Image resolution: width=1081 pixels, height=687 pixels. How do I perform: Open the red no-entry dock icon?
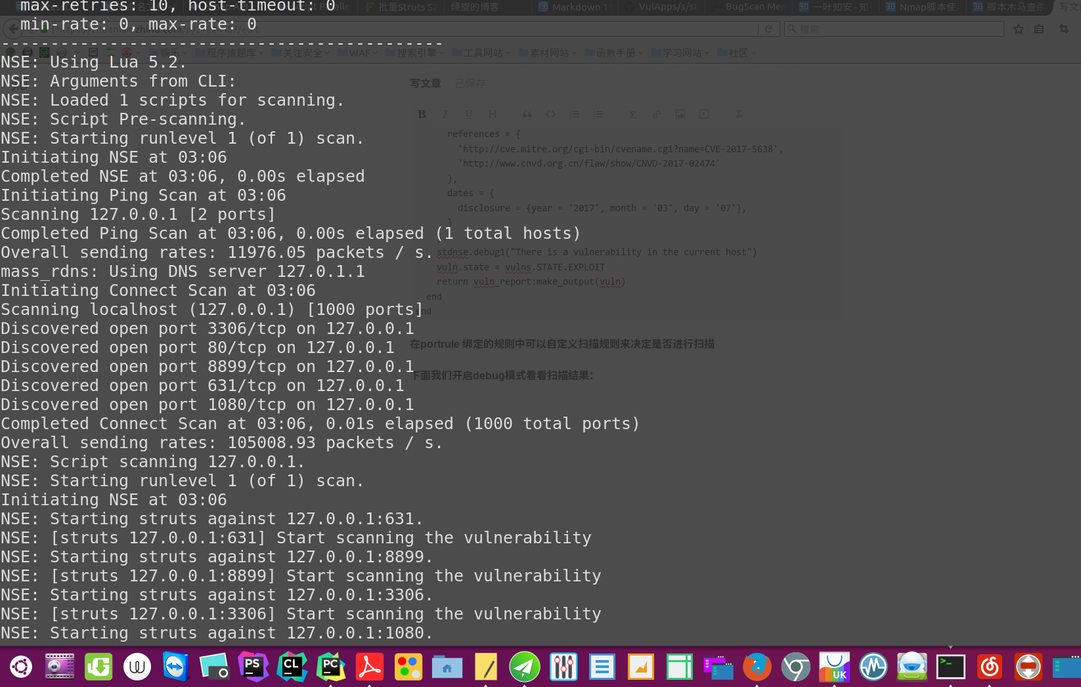point(1028,667)
